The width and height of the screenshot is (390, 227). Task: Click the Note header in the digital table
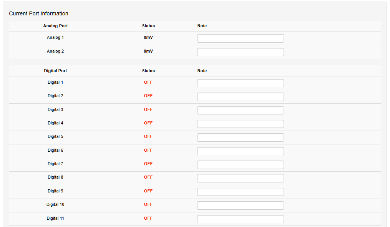coord(202,71)
